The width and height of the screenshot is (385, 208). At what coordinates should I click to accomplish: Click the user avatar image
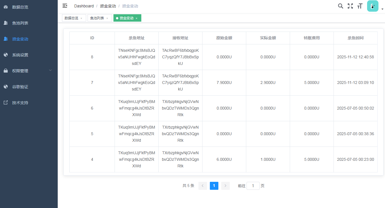click(372, 6)
